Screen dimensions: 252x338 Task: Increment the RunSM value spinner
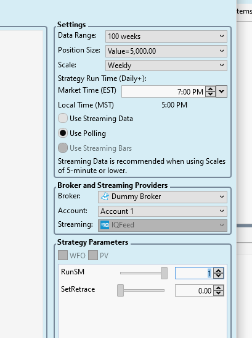pos(219,271)
